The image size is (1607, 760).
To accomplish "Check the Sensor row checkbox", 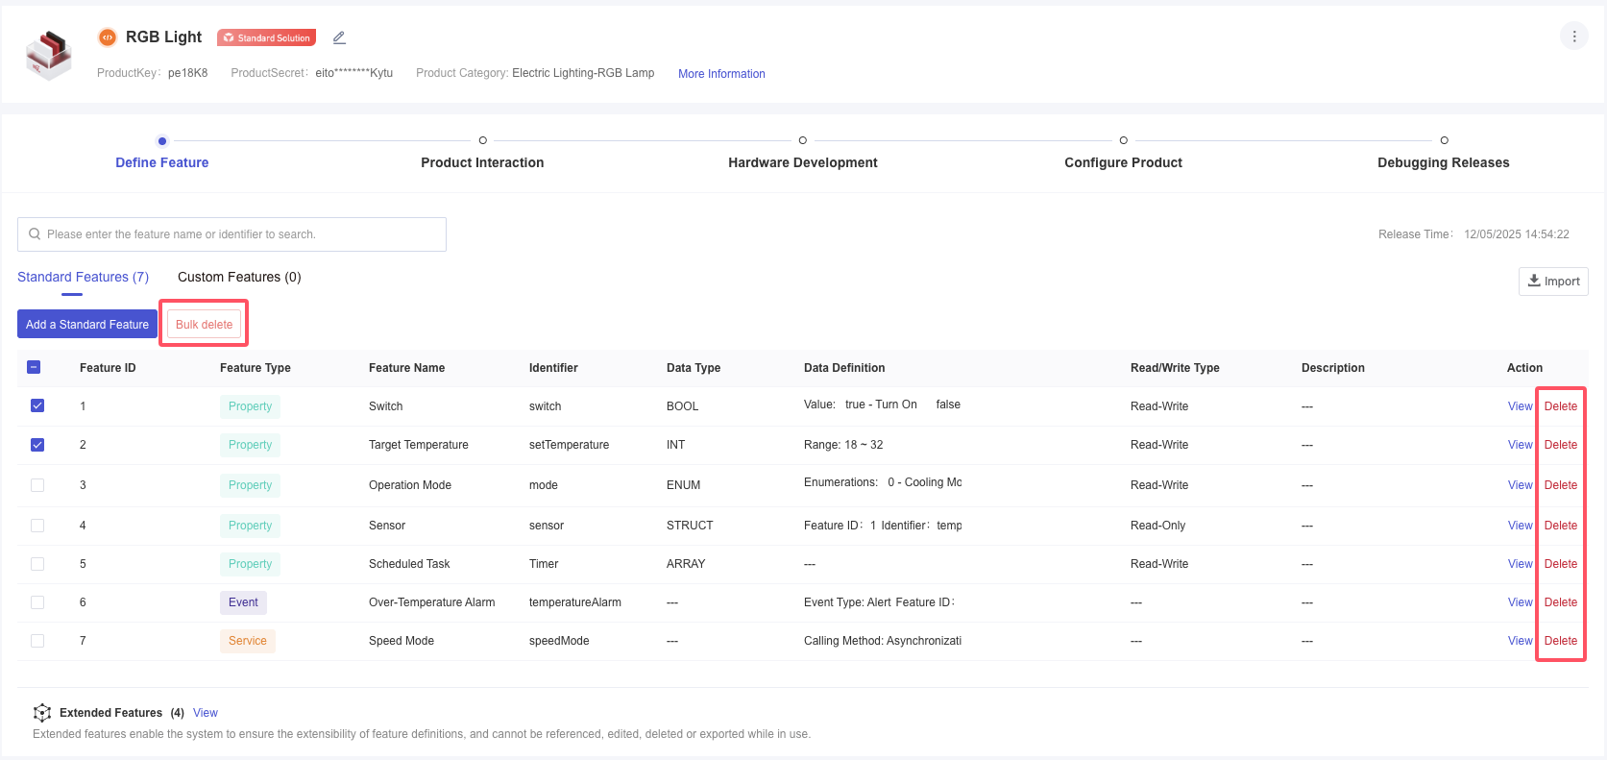I will [x=37, y=526].
